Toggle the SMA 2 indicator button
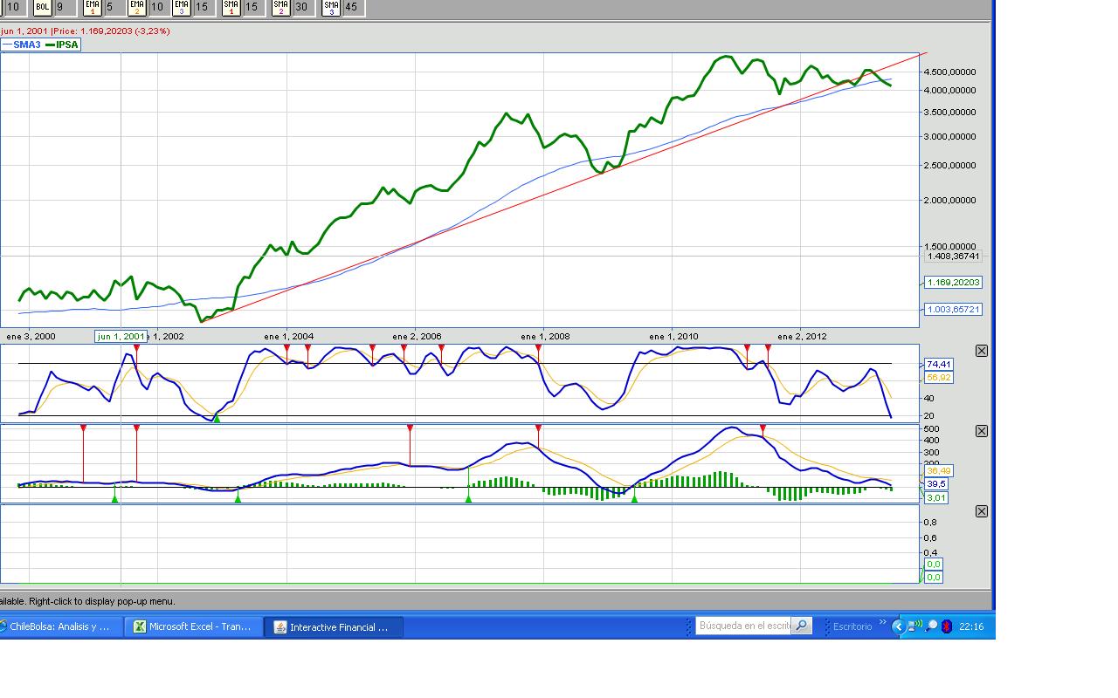 click(280, 7)
